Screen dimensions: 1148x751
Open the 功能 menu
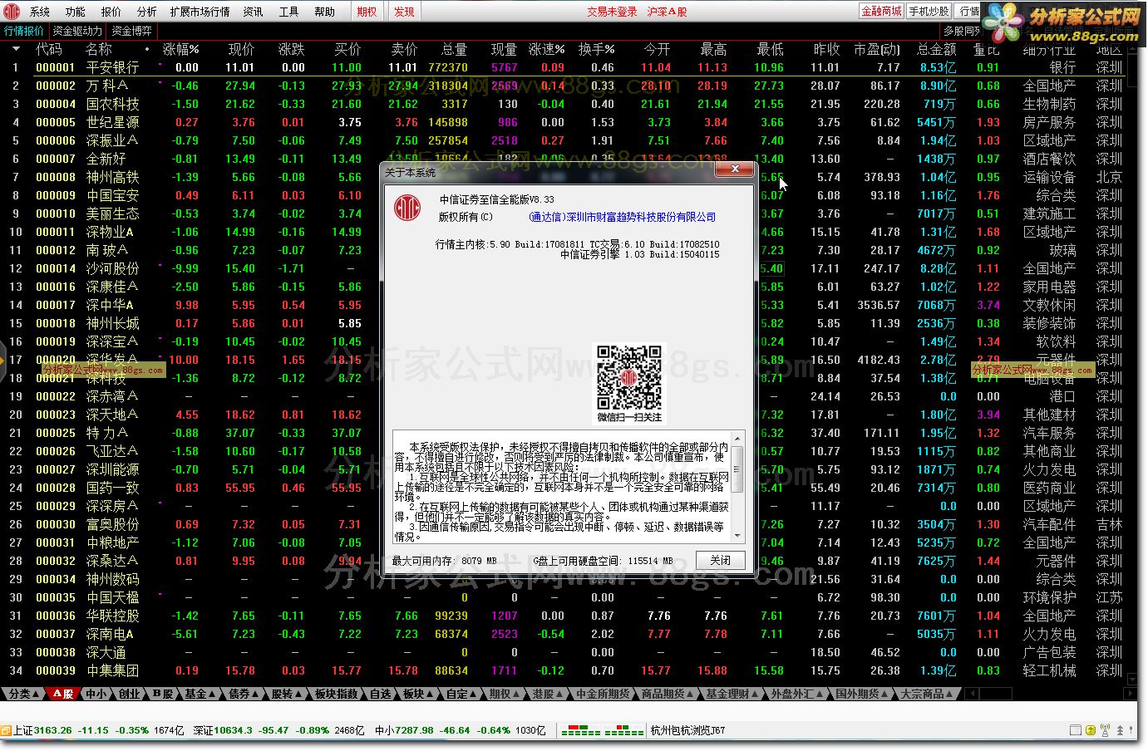(x=76, y=12)
